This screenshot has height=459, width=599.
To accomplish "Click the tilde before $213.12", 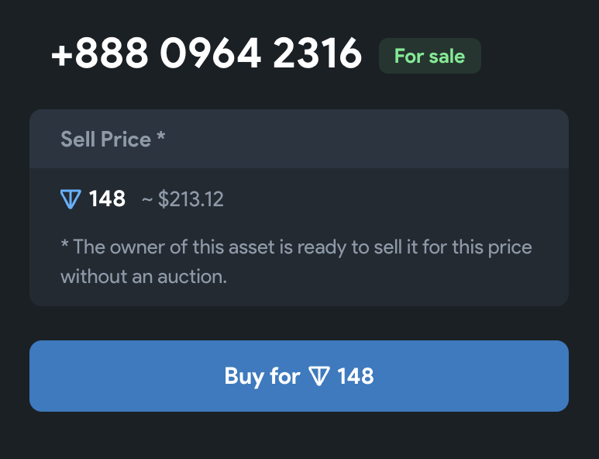I will [147, 200].
